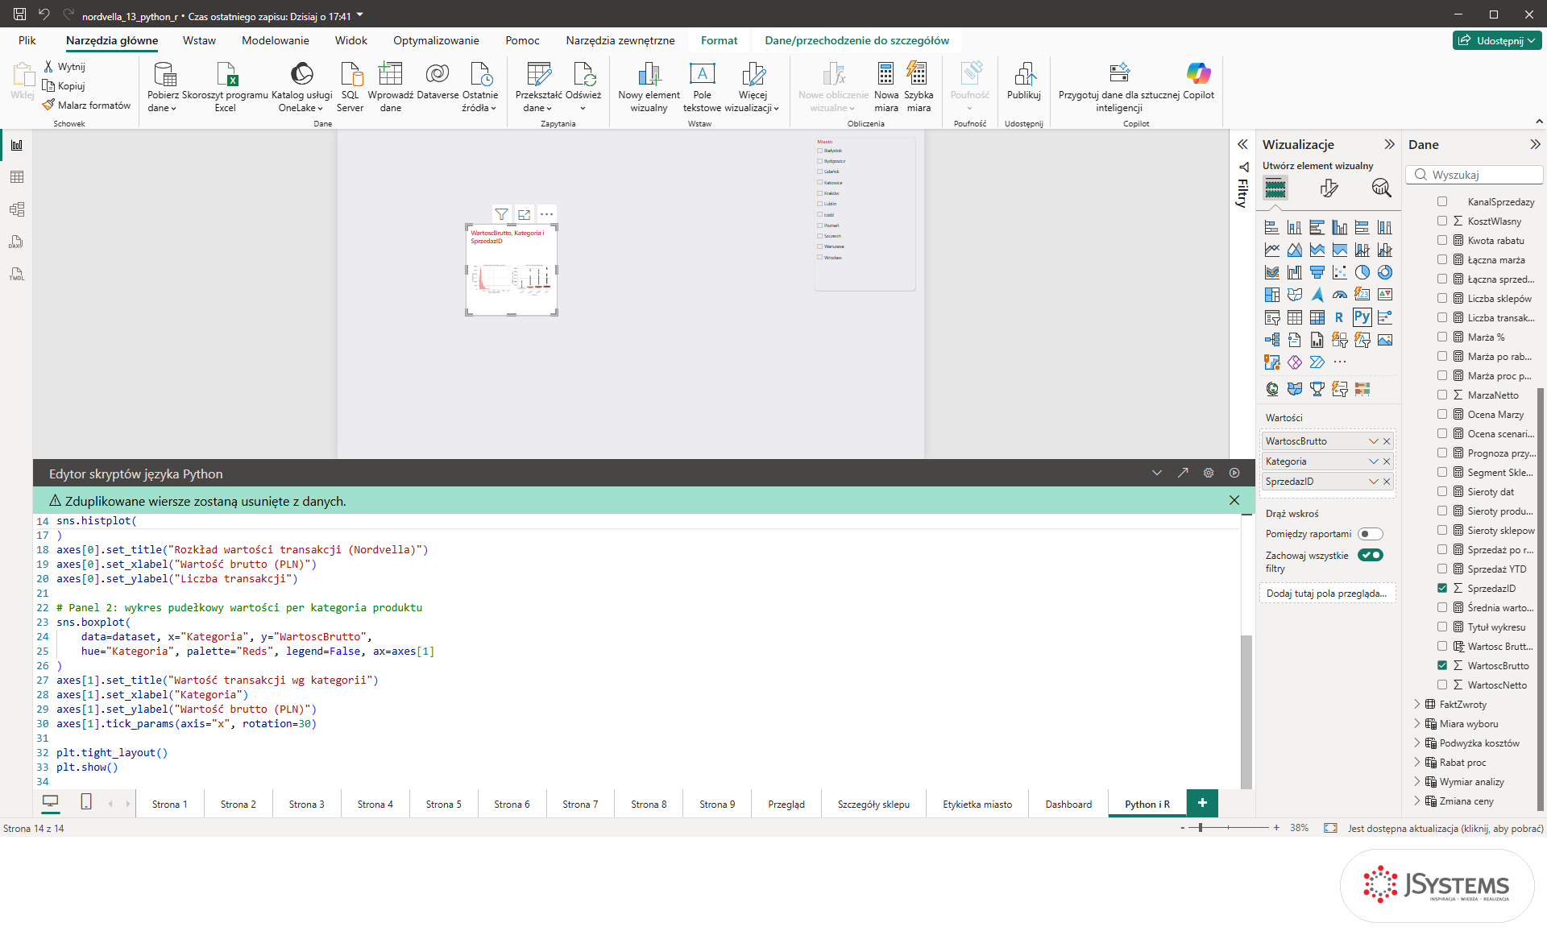
Task: Open Table view in left sidebar
Action: pyautogui.click(x=17, y=177)
